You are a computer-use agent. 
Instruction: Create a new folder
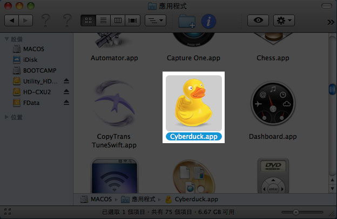pos(187,21)
